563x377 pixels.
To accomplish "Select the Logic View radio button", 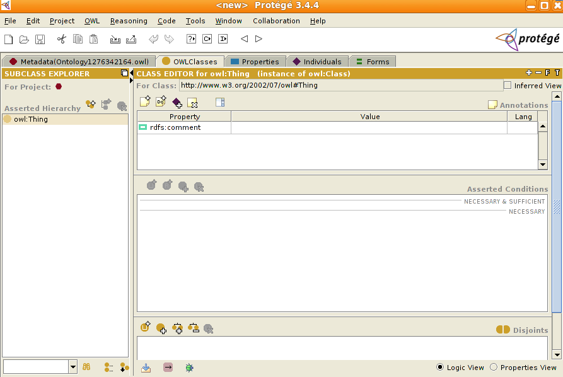I will point(440,367).
